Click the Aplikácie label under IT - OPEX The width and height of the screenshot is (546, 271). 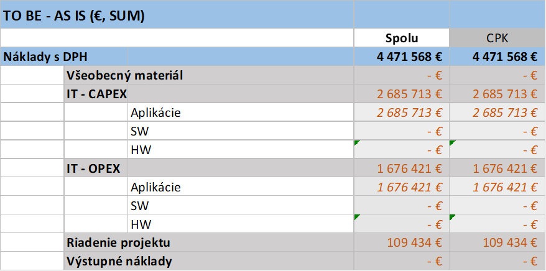[x=156, y=187]
